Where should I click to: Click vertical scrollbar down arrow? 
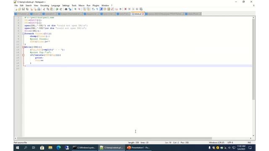pyautogui.click(x=253, y=135)
